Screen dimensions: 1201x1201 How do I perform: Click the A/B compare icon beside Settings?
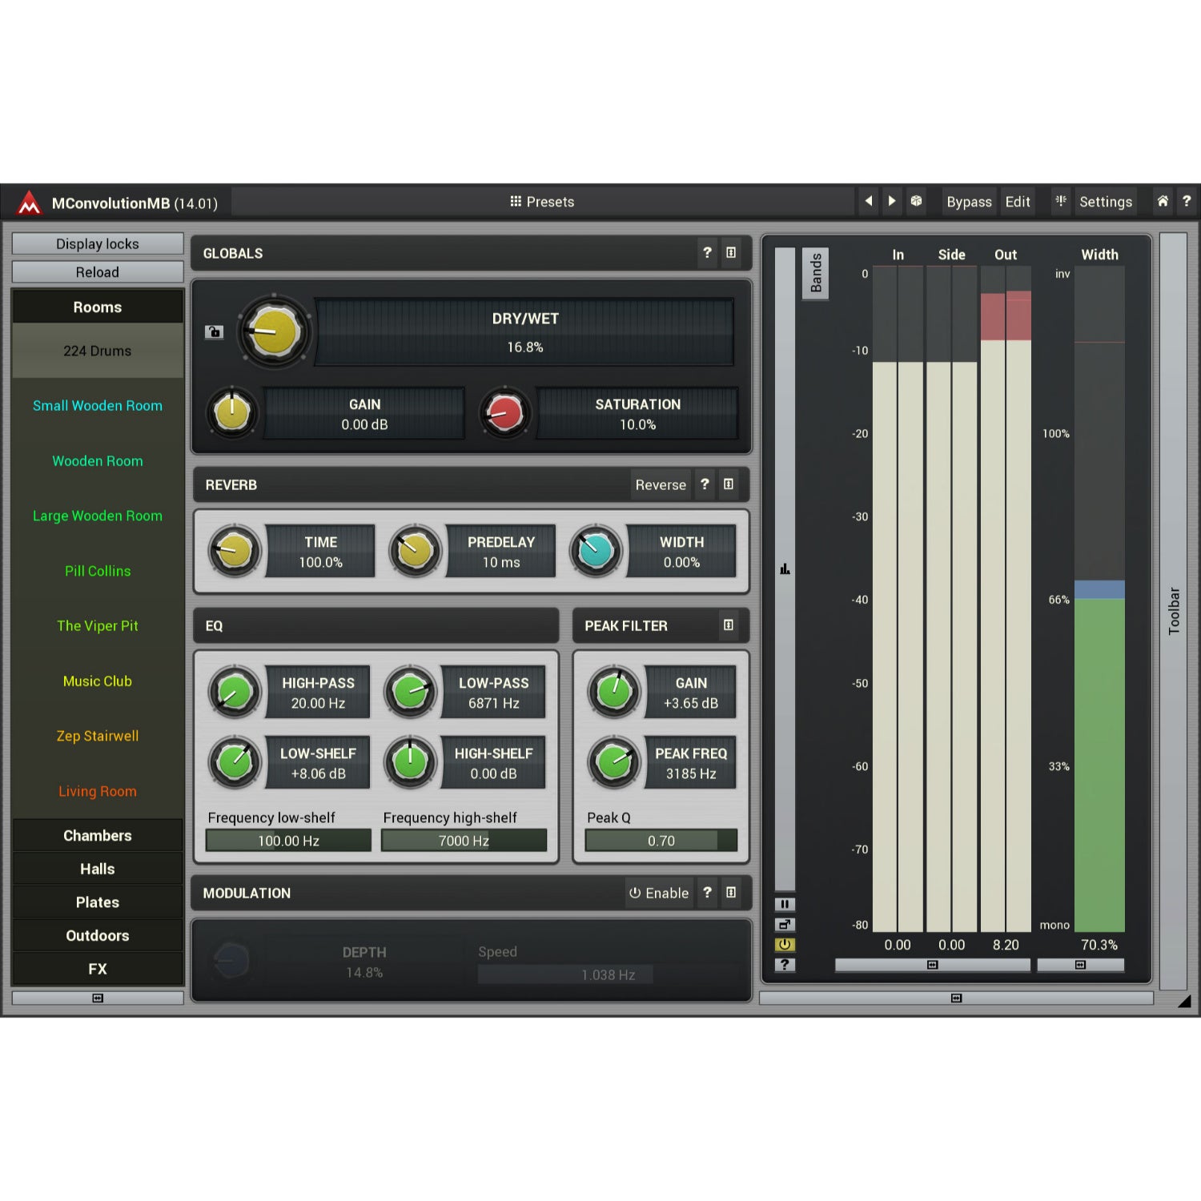click(x=1061, y=201)
